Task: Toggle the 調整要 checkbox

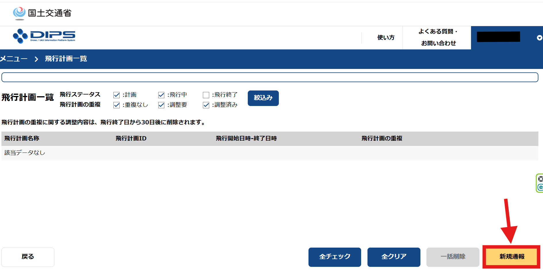Action: (x=161, y=105)
